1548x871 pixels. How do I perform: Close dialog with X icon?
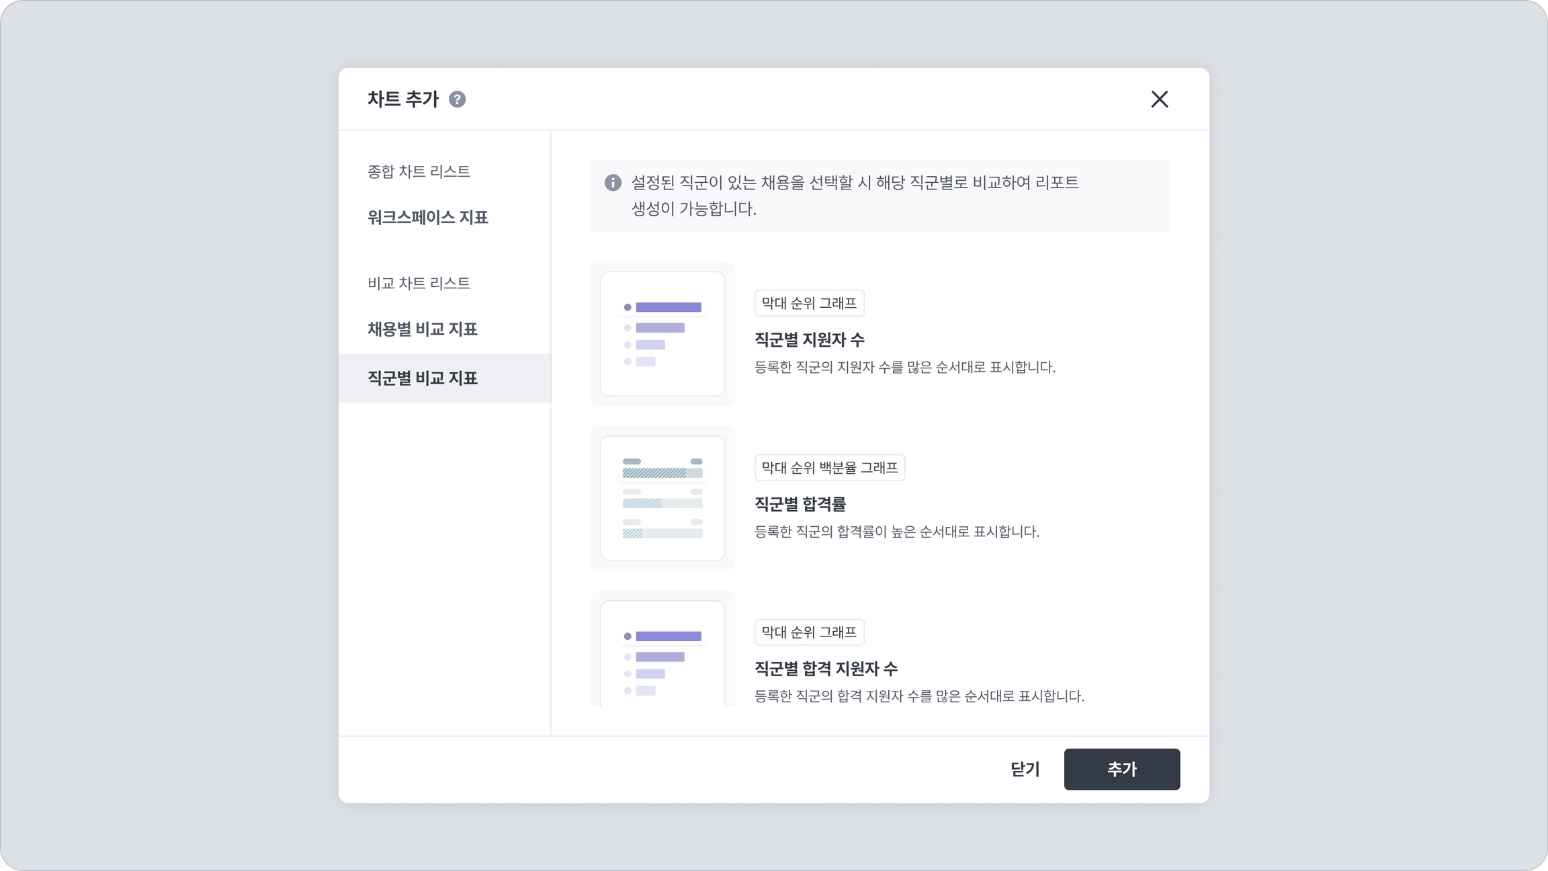[1159, 99]
